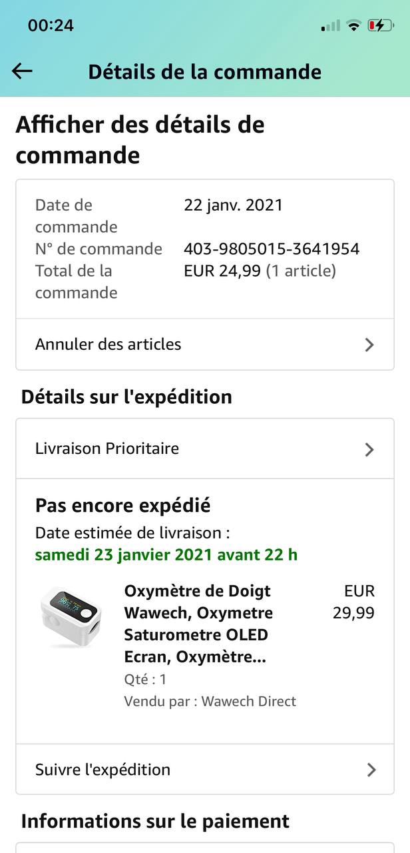Viewport: 410px width, 853px height.
Task: Expand chevron next to Annuler des articles
Action: 369,345
